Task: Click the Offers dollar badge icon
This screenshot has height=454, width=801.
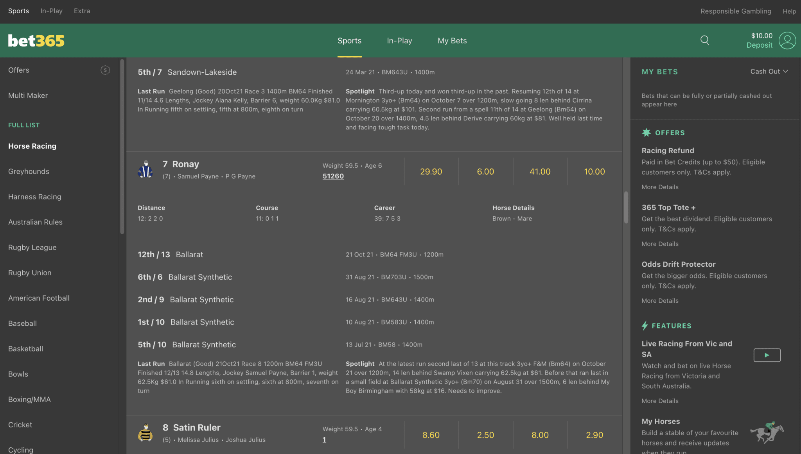Action: pyautogui.click(x=105, y=70)
